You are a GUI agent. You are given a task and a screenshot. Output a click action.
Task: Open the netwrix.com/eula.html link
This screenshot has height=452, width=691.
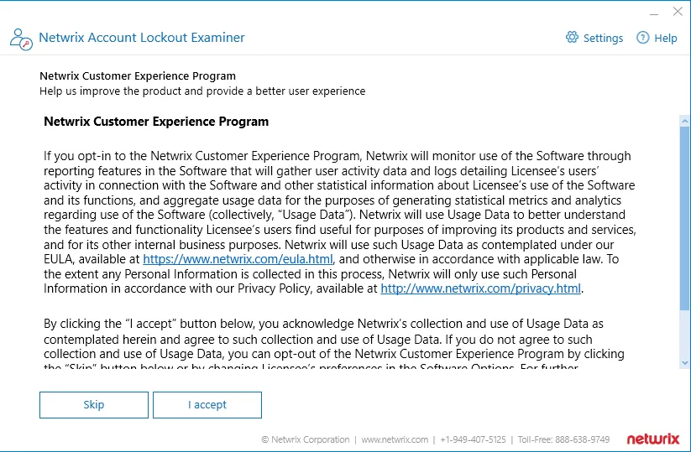click(238, 259)
